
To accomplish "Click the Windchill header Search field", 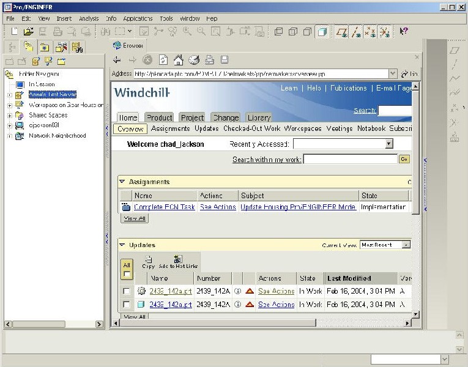I will pyautogui.click(x=395, y=110).
